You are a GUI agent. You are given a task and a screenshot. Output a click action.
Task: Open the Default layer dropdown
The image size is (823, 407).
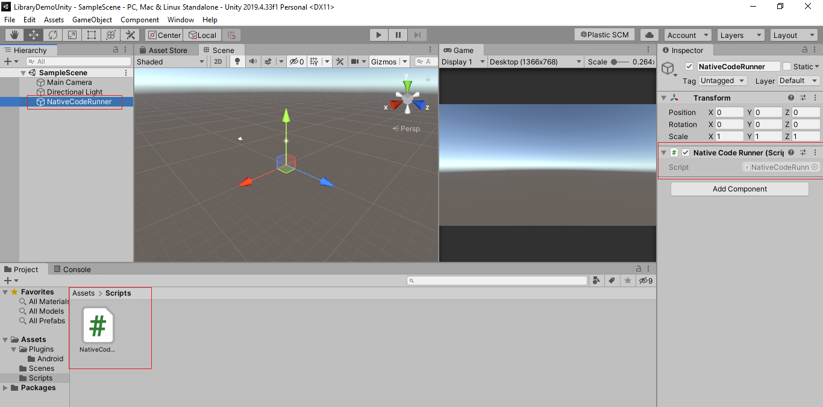point(799,81)
